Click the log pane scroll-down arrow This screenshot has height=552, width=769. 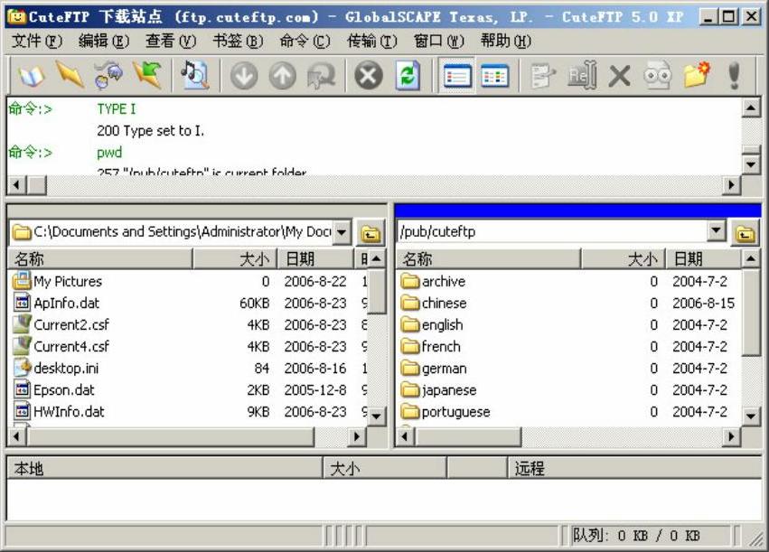[751, 164]
